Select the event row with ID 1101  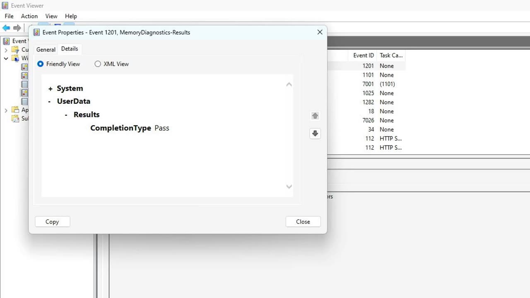(366, 75)
